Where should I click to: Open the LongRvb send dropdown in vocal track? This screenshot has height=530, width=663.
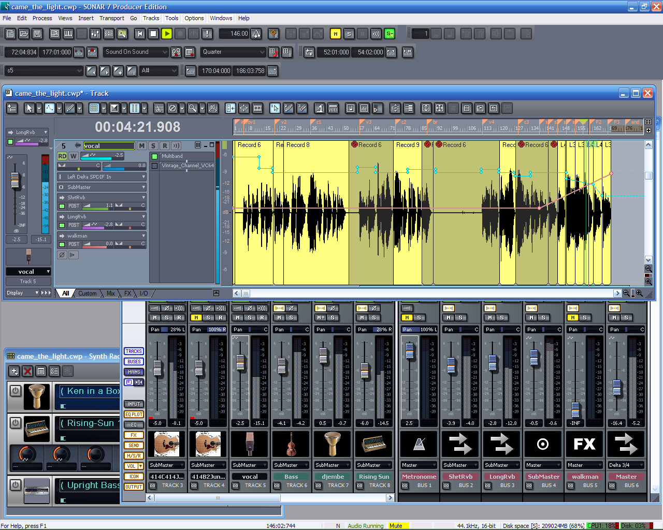point(102,217)
